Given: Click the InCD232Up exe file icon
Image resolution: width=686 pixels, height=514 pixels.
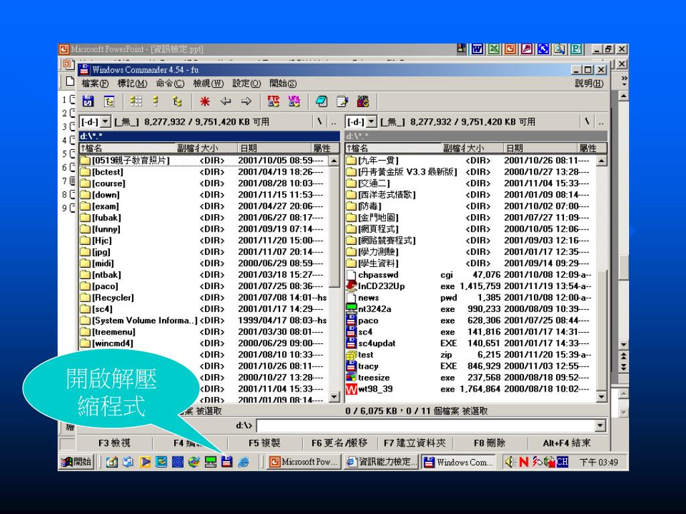Looking at the screenshot, I should (x=351, y=286).
